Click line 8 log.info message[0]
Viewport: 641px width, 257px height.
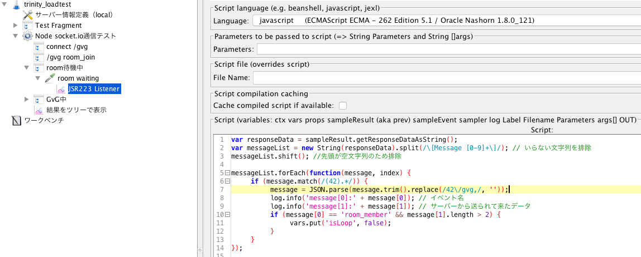click(x=343, y=198)
